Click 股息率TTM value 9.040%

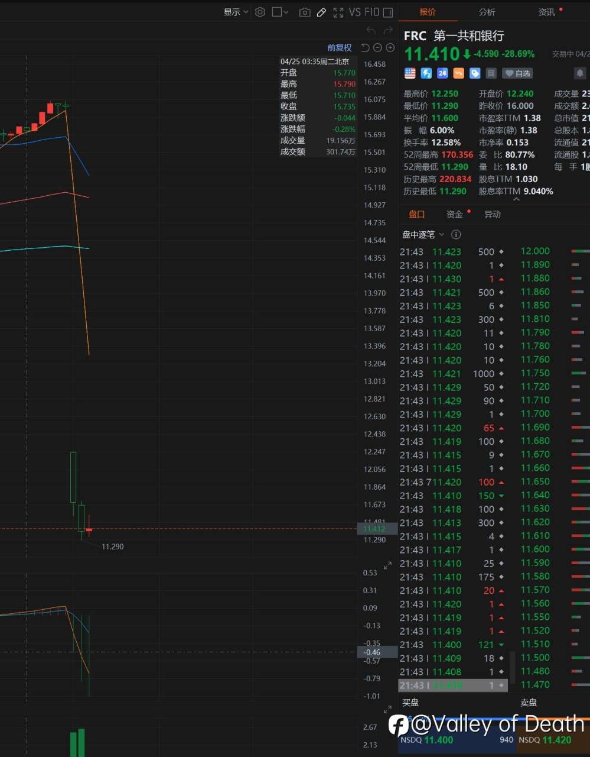(x=538, y=192)
